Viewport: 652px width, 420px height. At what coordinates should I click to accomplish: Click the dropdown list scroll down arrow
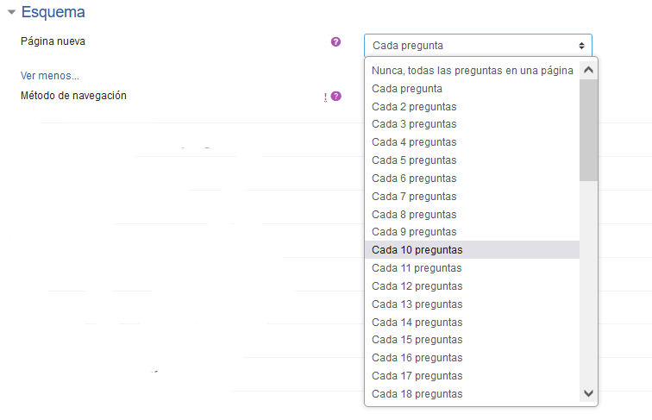588,393
